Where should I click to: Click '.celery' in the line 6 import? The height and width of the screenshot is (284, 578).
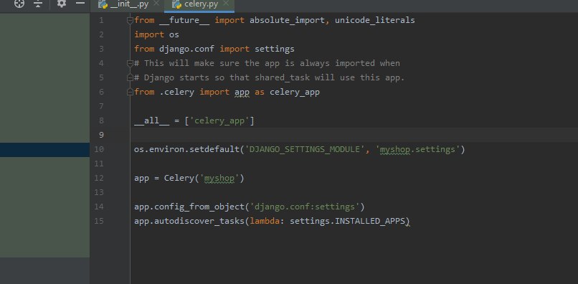(177, 93)
